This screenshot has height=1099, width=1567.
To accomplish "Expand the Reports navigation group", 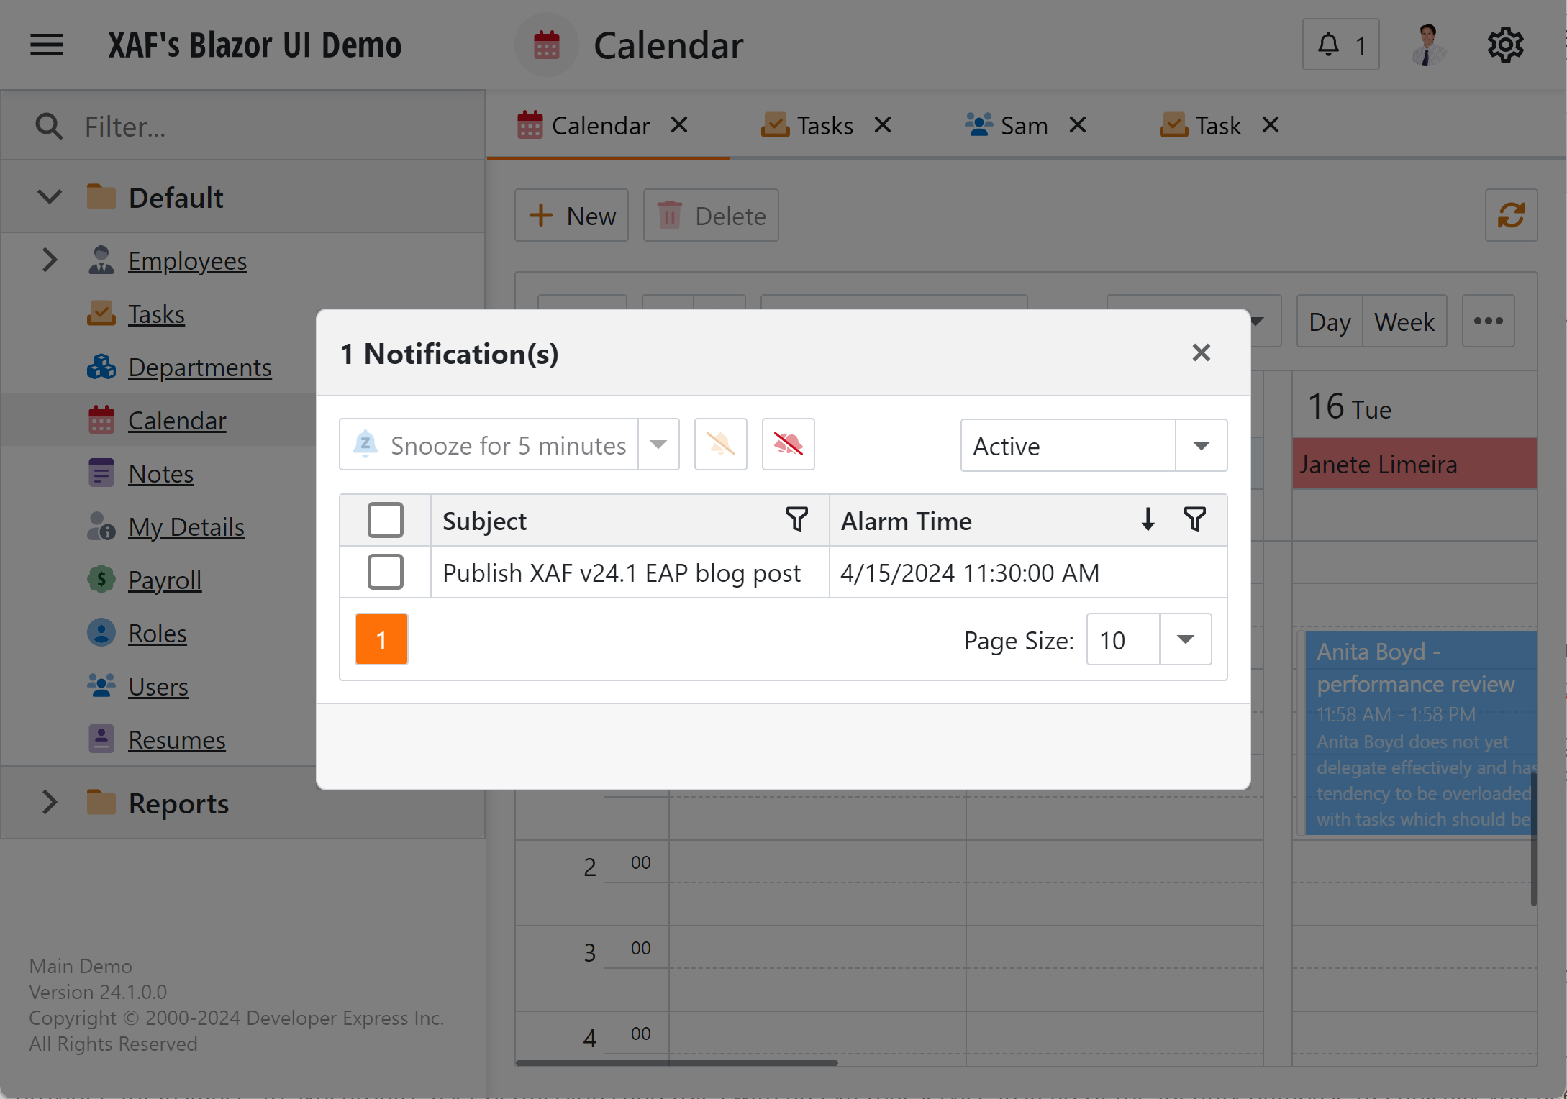I will [x=49, y=803].
